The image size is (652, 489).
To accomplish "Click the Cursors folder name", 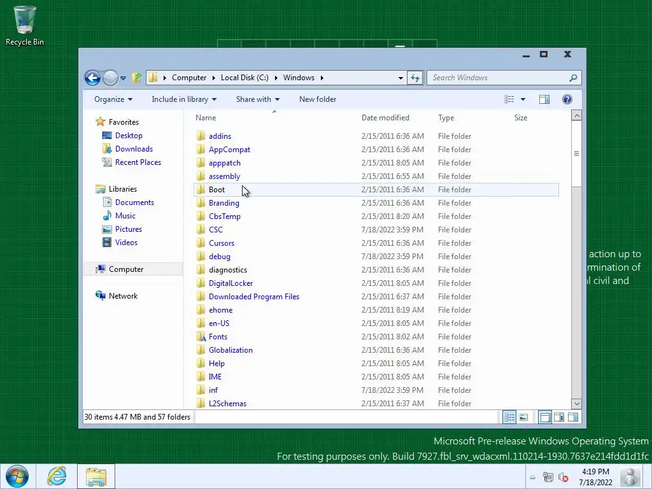I will (221, 243).
